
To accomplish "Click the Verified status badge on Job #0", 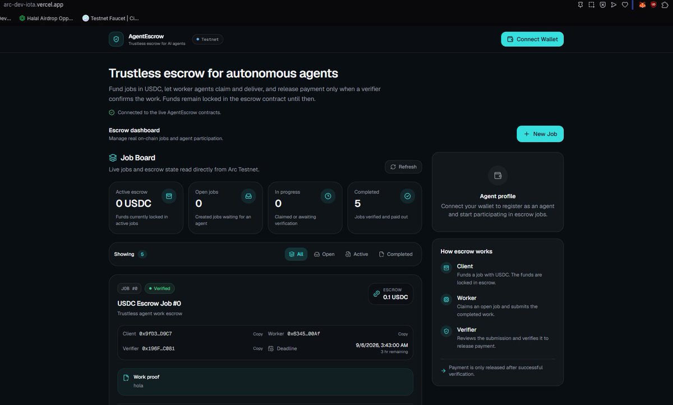I will (160, 288).
